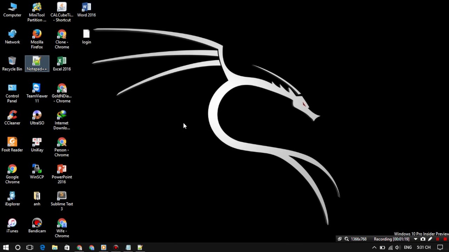Select the login file on desktop
This screenshot has width=449, height=252.
coord(86,37)
